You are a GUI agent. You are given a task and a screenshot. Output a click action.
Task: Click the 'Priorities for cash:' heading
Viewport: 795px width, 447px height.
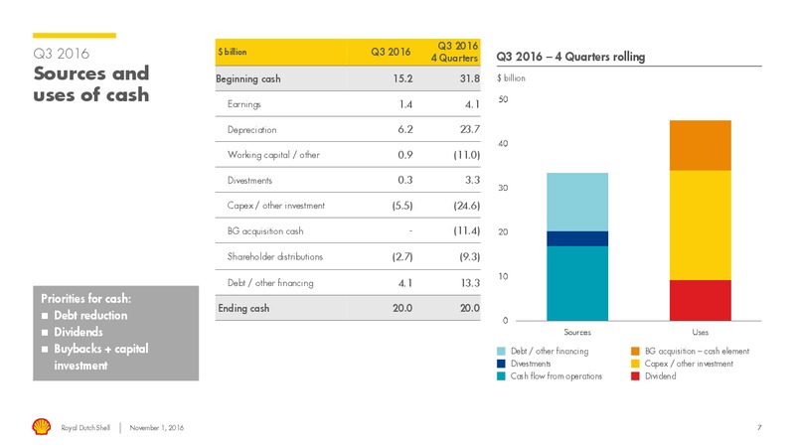pos(85,299)
